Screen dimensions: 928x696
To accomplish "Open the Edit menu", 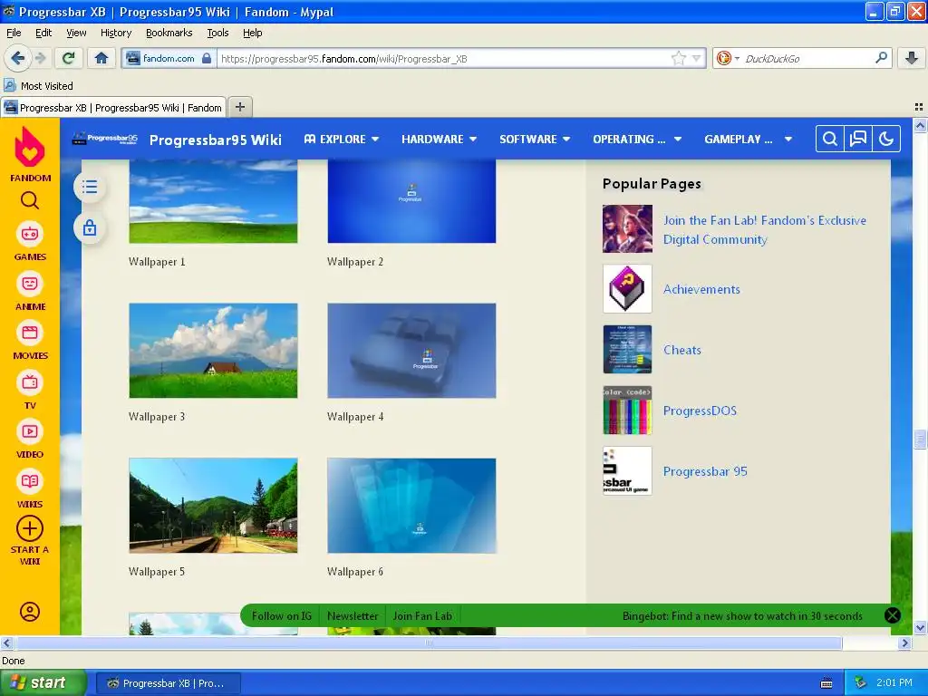I will pyautogui.click(x=43, y=33).
